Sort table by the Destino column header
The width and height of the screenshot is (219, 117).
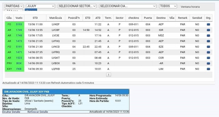161,18
